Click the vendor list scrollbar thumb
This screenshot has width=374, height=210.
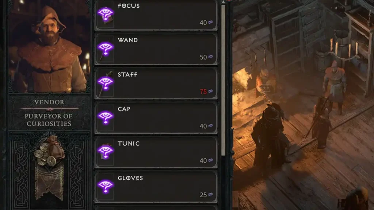point(223,81)
